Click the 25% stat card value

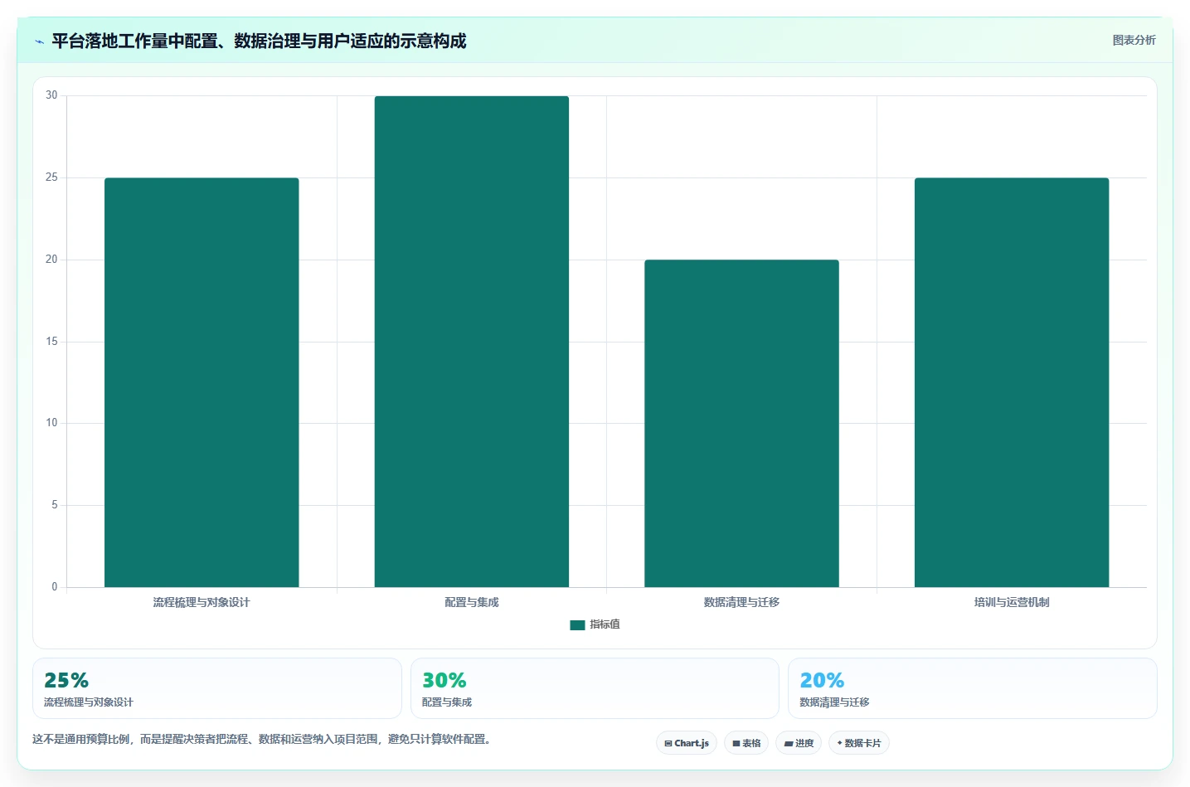click(x=66, y=680)
